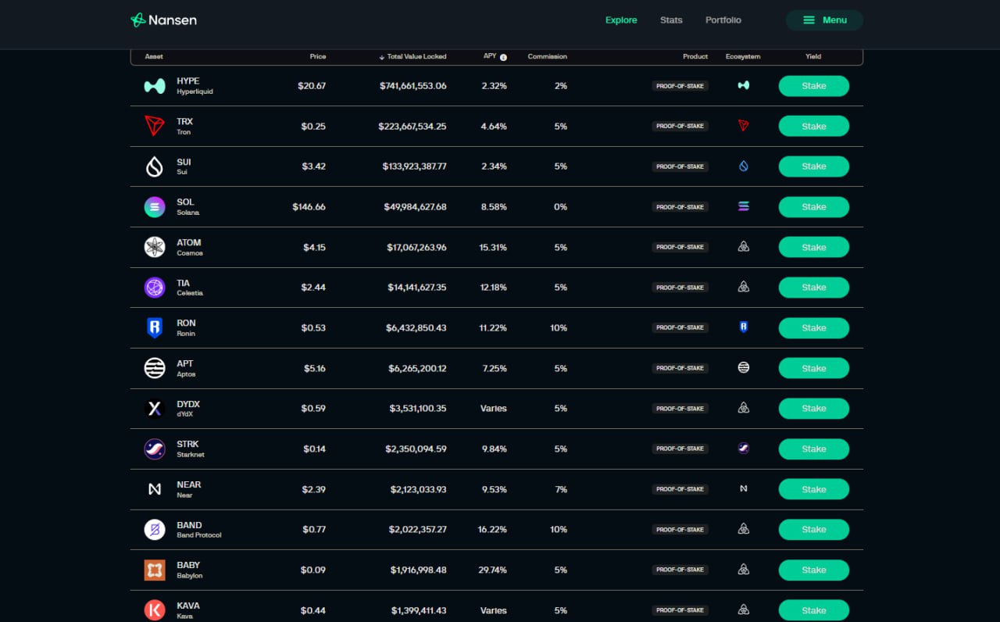Click the Kava asset icon
1000x622 pixels.
(x=155, y=610)
